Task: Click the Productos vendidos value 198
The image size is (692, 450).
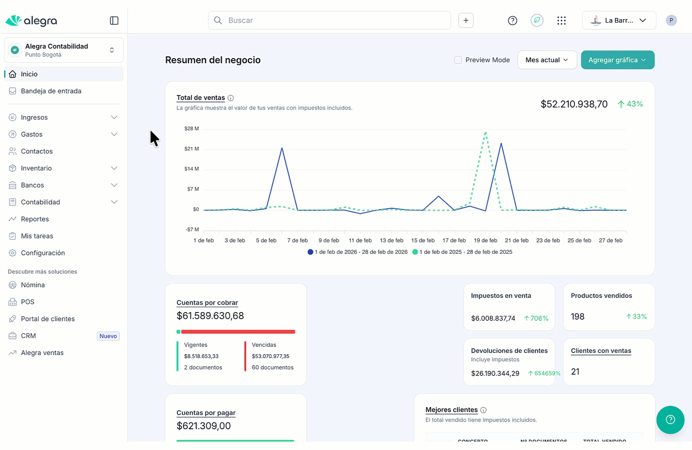Action: (577, 317)
